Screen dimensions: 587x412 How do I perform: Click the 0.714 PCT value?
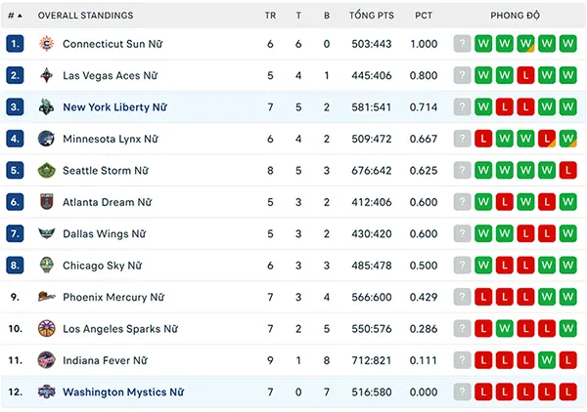(424, 107)
